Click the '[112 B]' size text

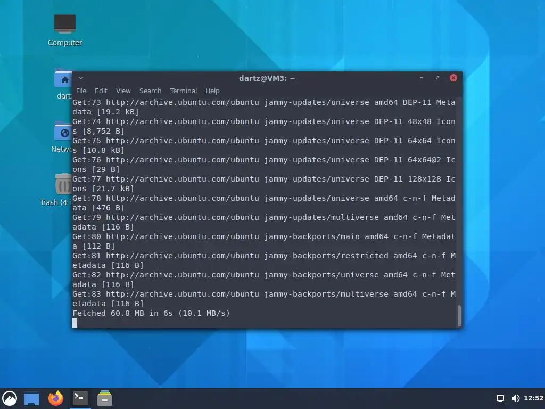(98, 246)
